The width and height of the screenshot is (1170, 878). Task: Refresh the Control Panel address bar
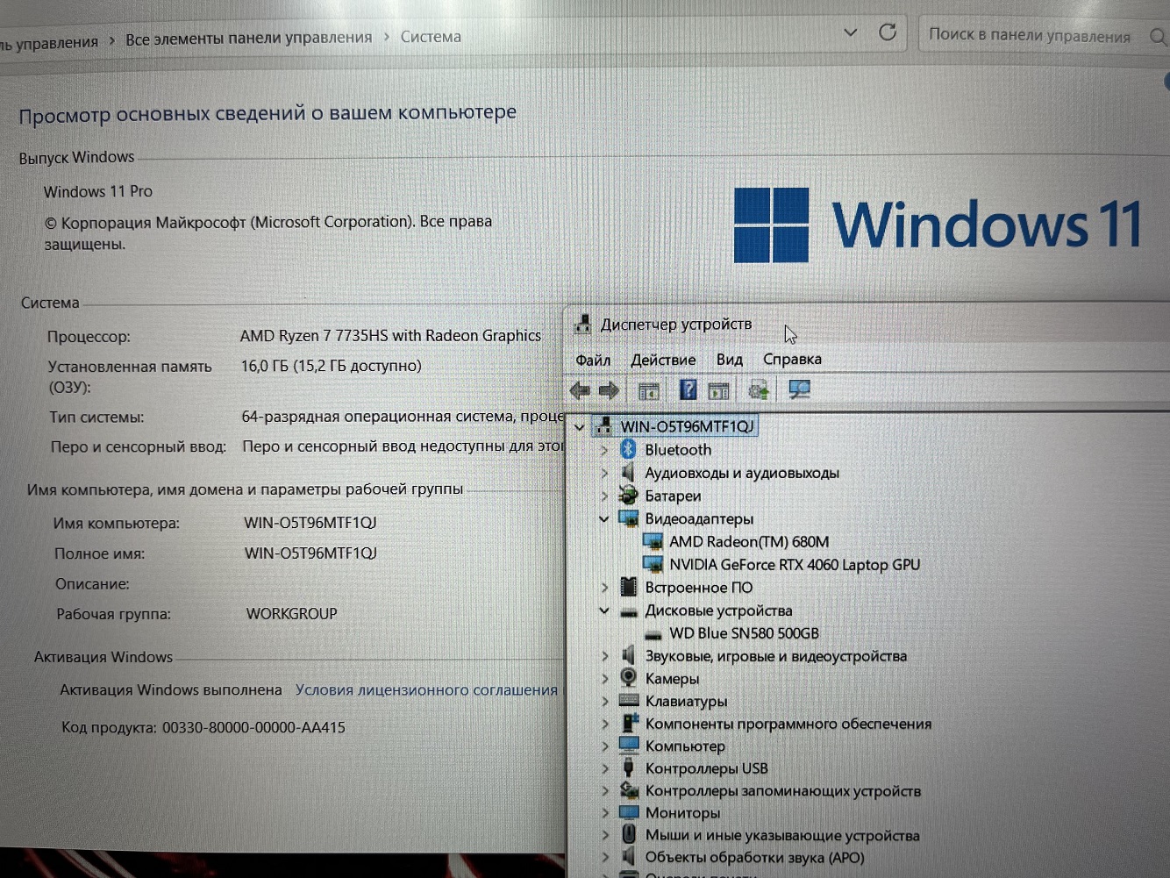888,33
